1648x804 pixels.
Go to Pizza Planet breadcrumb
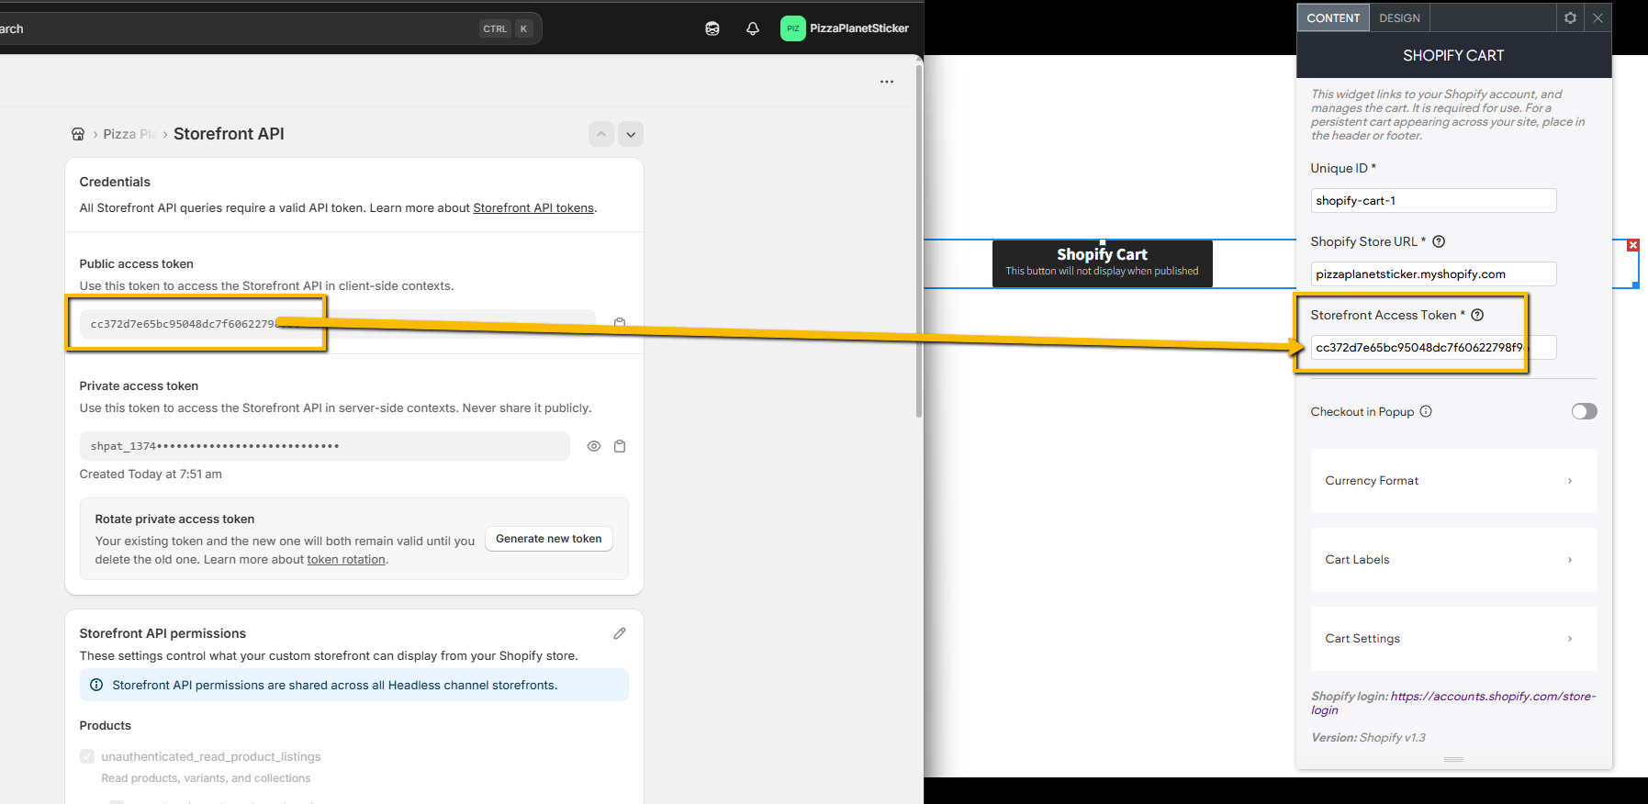(x=129, y=134)
